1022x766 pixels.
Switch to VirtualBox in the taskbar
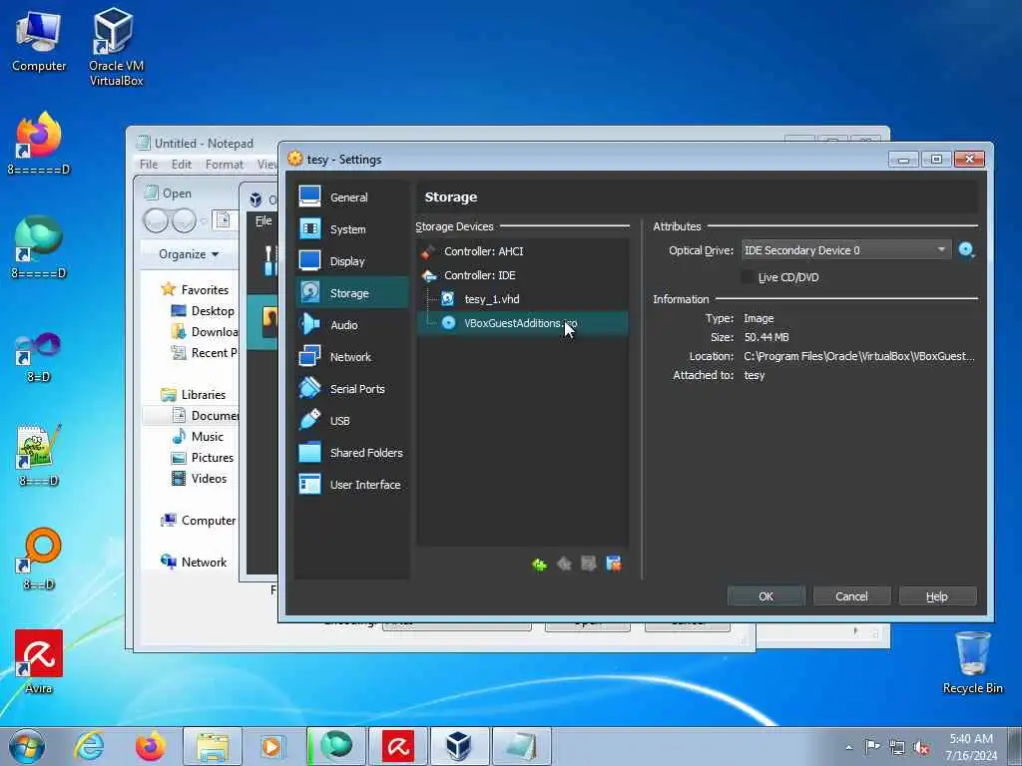[459, 746]
